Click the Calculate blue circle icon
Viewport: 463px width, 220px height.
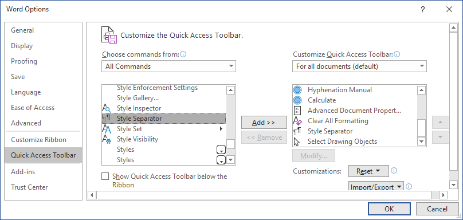[297, 100]
